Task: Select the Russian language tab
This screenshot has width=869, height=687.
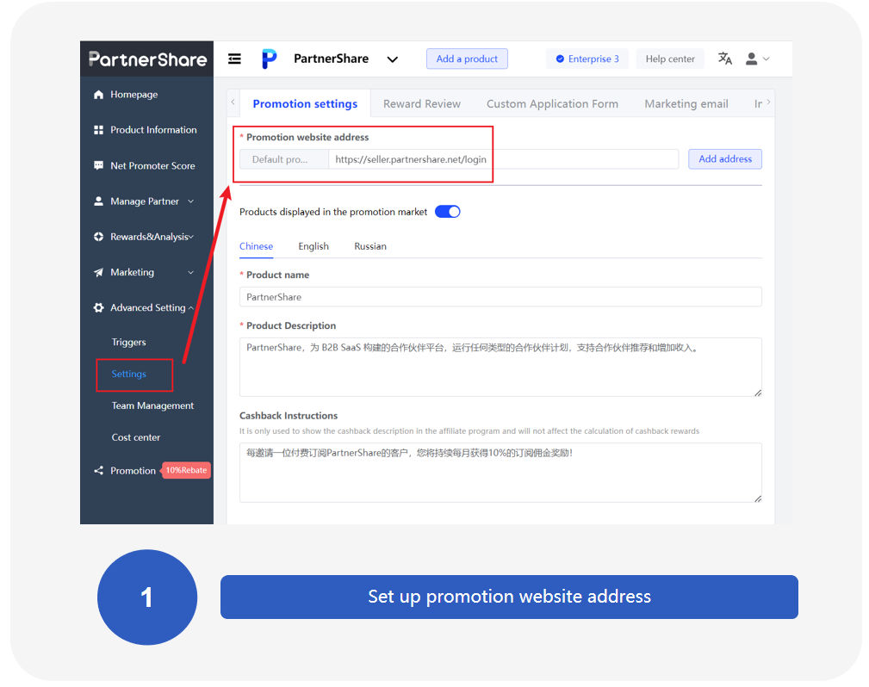Action: click(369, 246)
